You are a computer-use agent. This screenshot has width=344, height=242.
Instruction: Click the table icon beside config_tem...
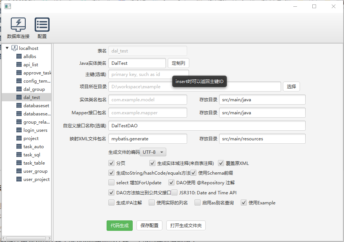19,81
